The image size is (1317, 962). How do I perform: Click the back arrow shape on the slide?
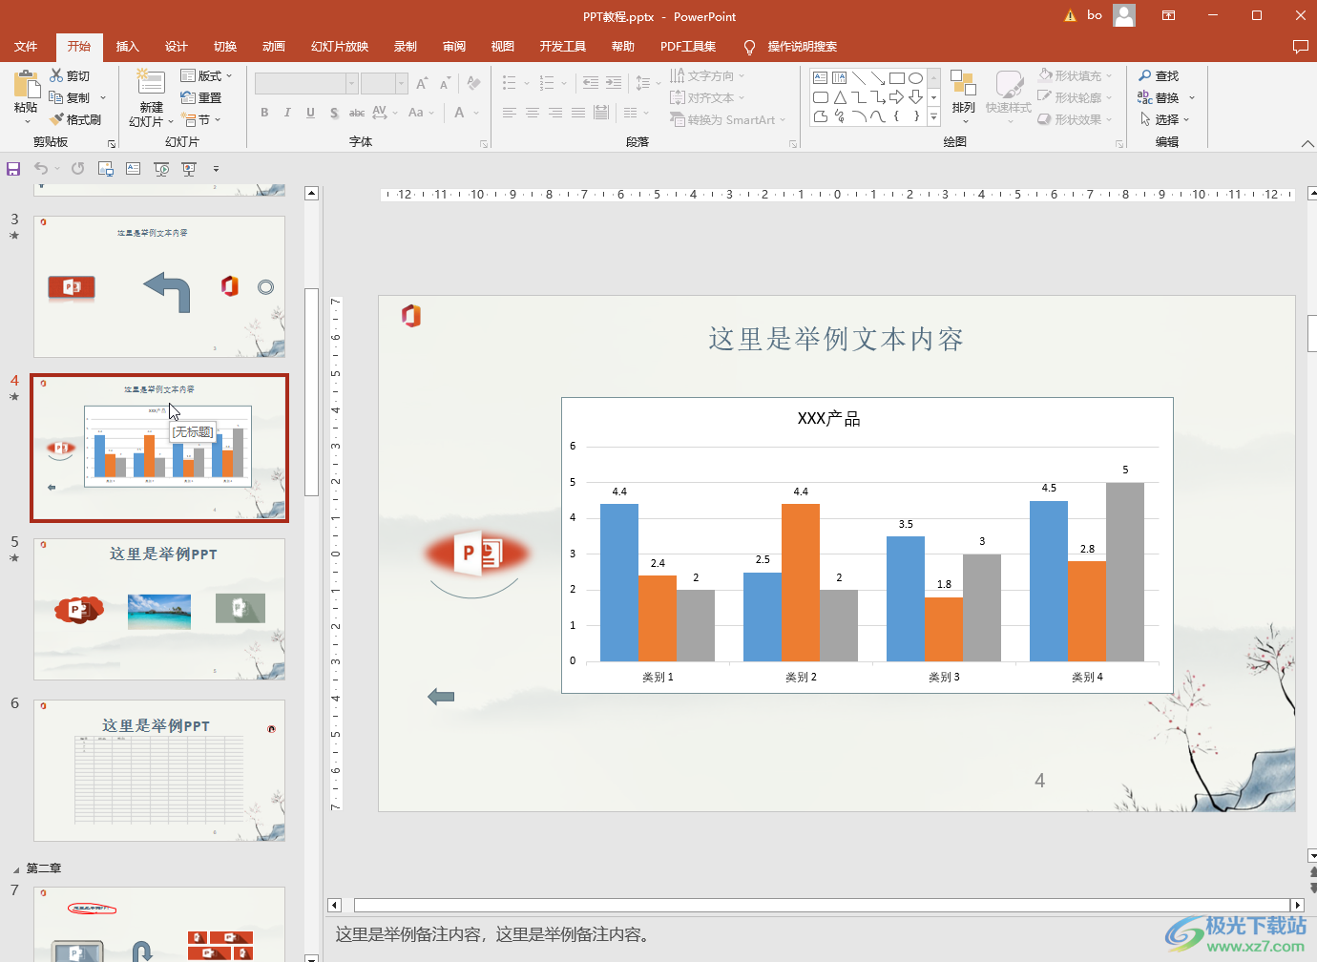441,697
